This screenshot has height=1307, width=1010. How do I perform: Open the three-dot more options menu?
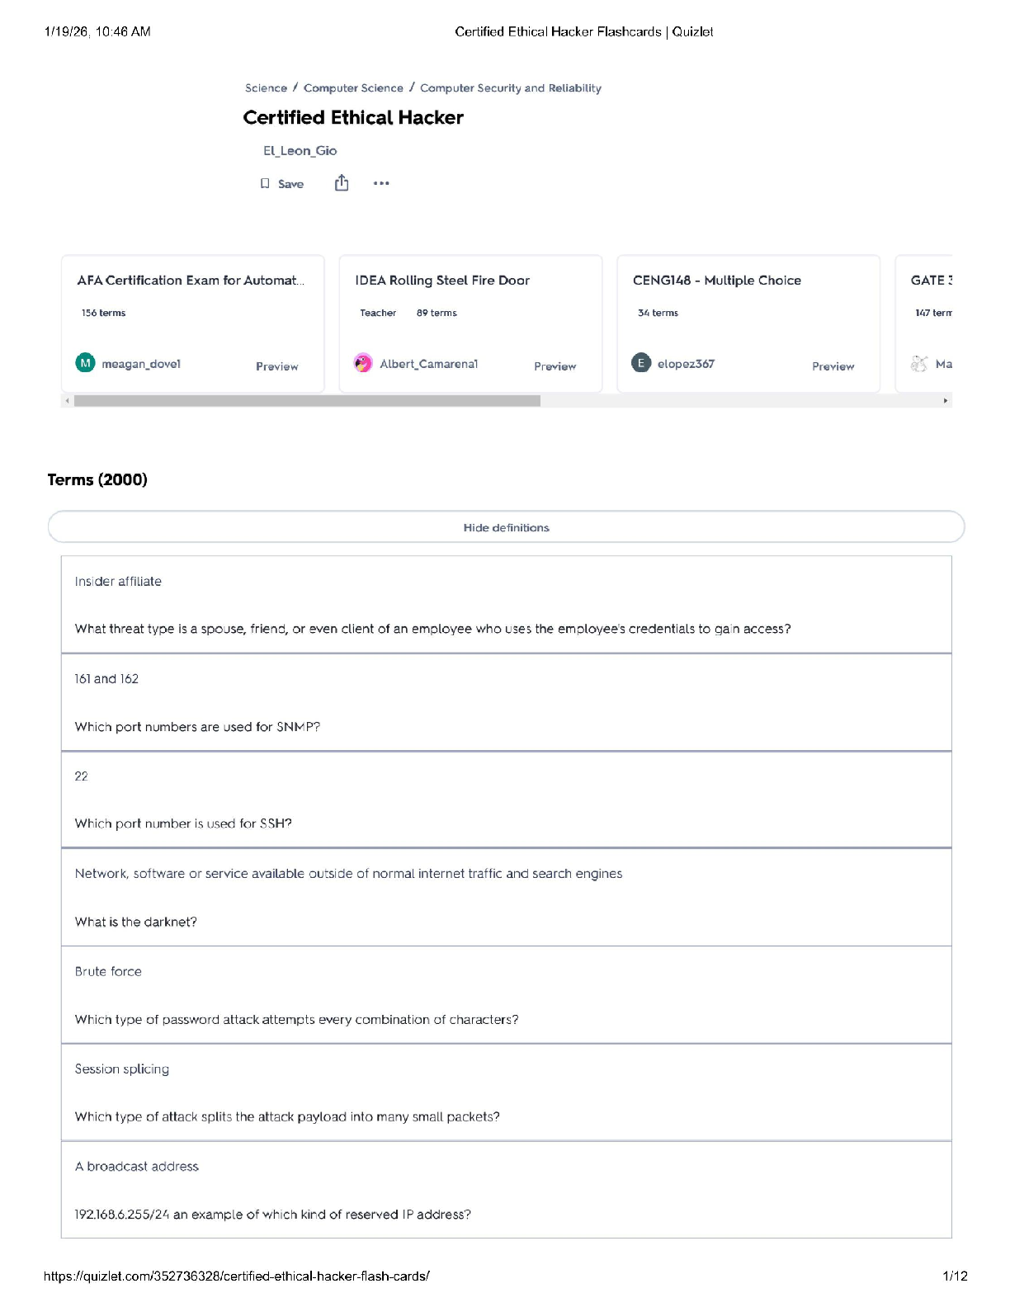coord(381,183)
